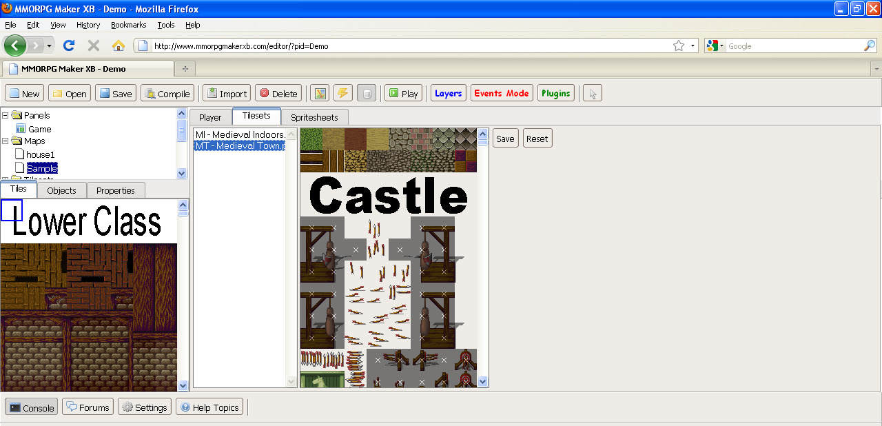Open the back/forward history dropdown
This screenshot has height=426, width=882.
pyautogui.click(x=49, y=45)
